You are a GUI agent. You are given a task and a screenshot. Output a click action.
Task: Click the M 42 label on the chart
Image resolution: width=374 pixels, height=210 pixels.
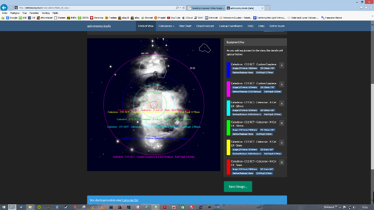coord(193,68)
